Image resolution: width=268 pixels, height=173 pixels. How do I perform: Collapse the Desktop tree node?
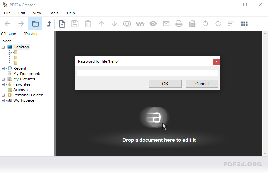(x=3, y=47)
